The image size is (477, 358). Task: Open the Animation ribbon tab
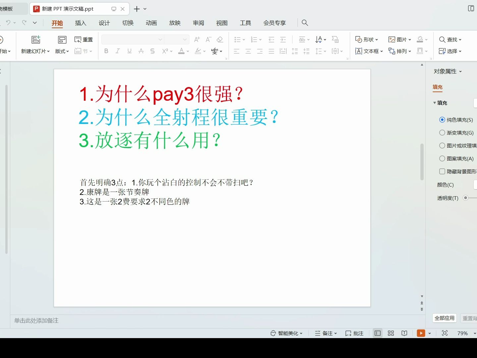[151, 23]
